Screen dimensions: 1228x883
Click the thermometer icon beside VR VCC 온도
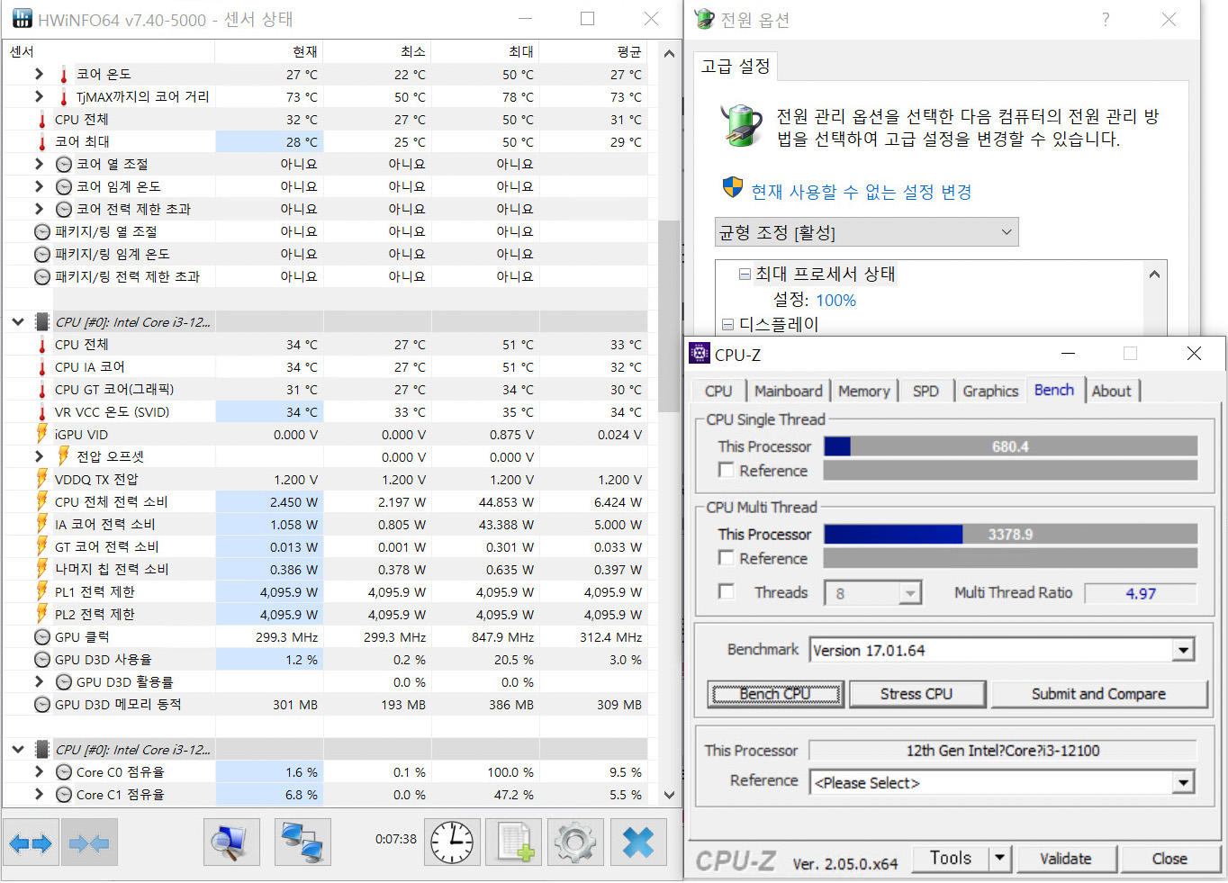point(42,412)
